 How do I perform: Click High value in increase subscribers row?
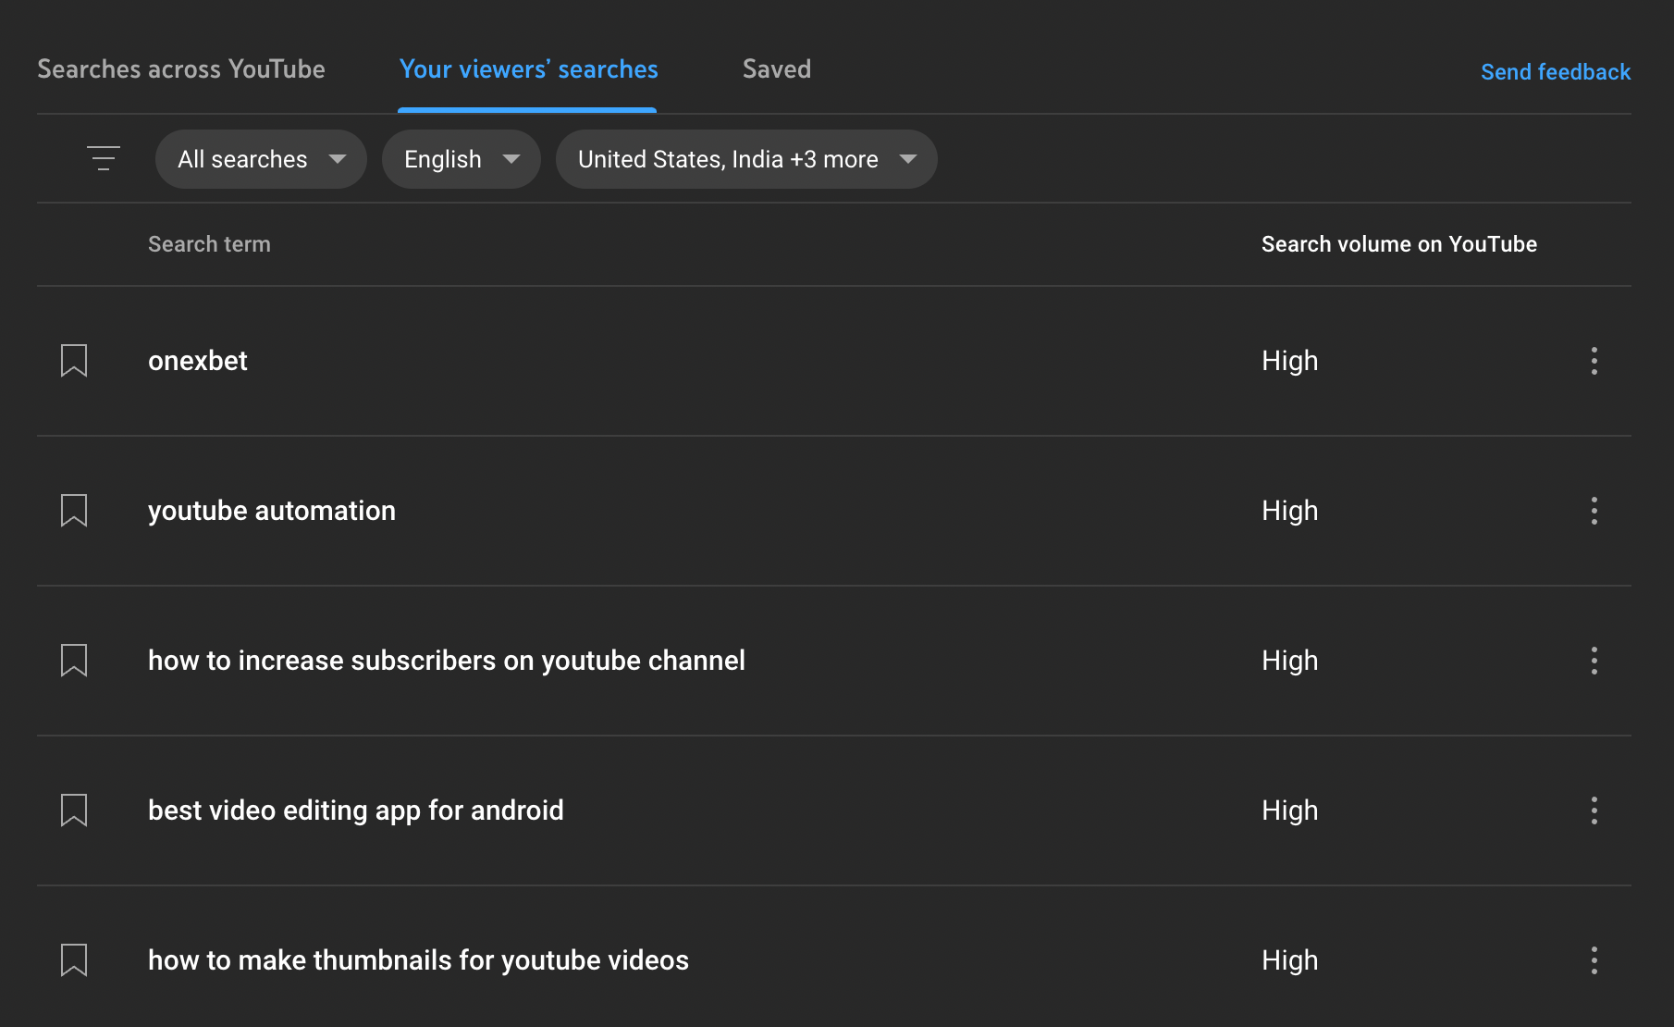tap(1290, 661)
